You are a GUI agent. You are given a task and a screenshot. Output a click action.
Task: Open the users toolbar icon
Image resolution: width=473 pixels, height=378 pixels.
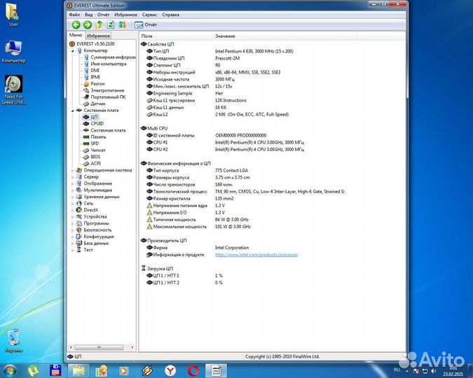coord(122,24)
